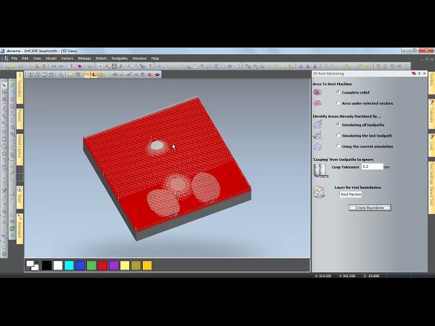Viewport: 435px width, 326px height.
Task: Click the Undo arrow icon
Action: pos(54,67)
